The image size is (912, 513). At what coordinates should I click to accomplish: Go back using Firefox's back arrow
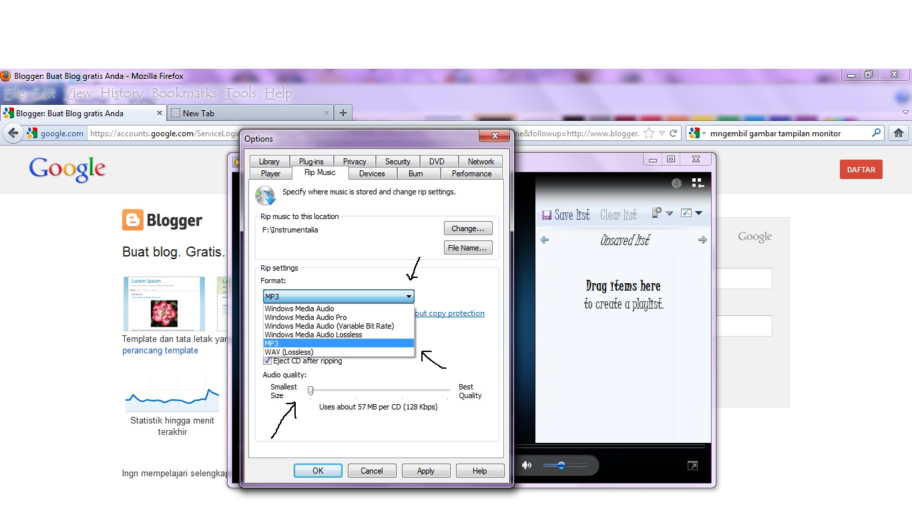(13, 133)
